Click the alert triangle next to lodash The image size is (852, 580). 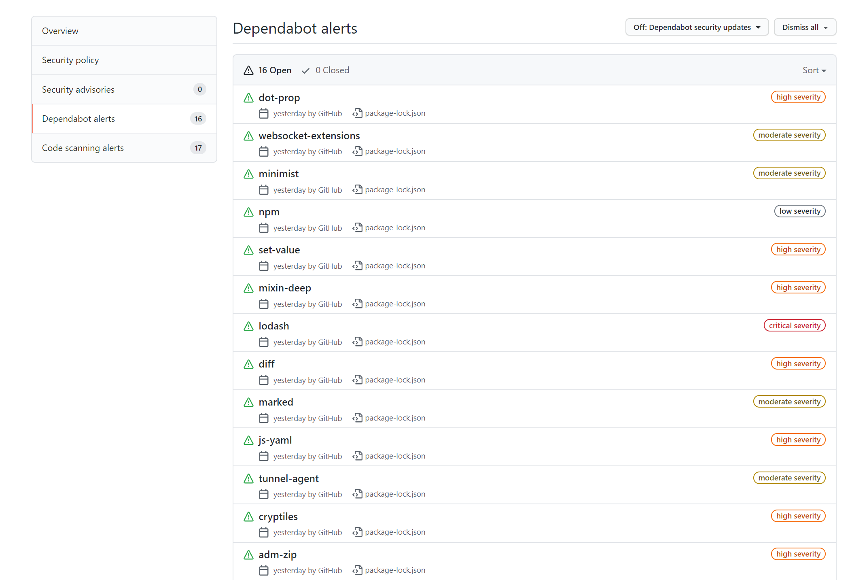tap(248, 326)
